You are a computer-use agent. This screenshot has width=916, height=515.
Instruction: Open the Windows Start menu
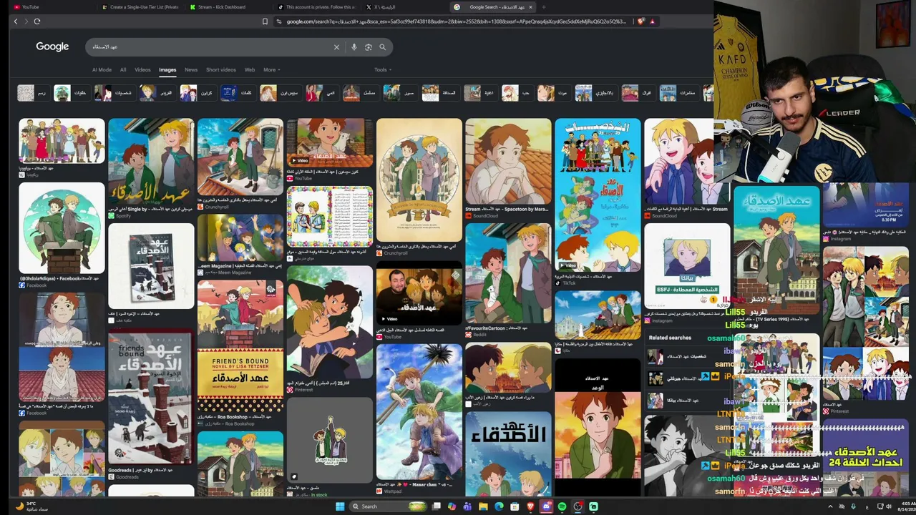pyautogui.click(x=340, y=506)
